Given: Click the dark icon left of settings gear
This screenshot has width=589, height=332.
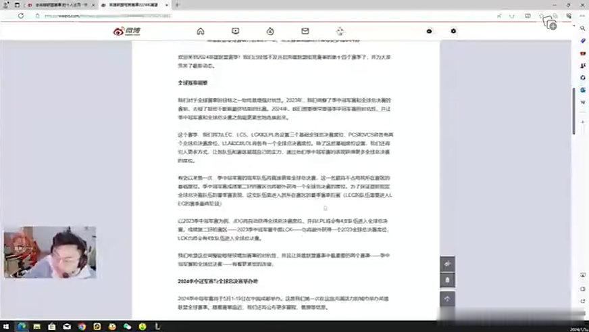Looking at the screenshot, I should click(x=429, y=31).
